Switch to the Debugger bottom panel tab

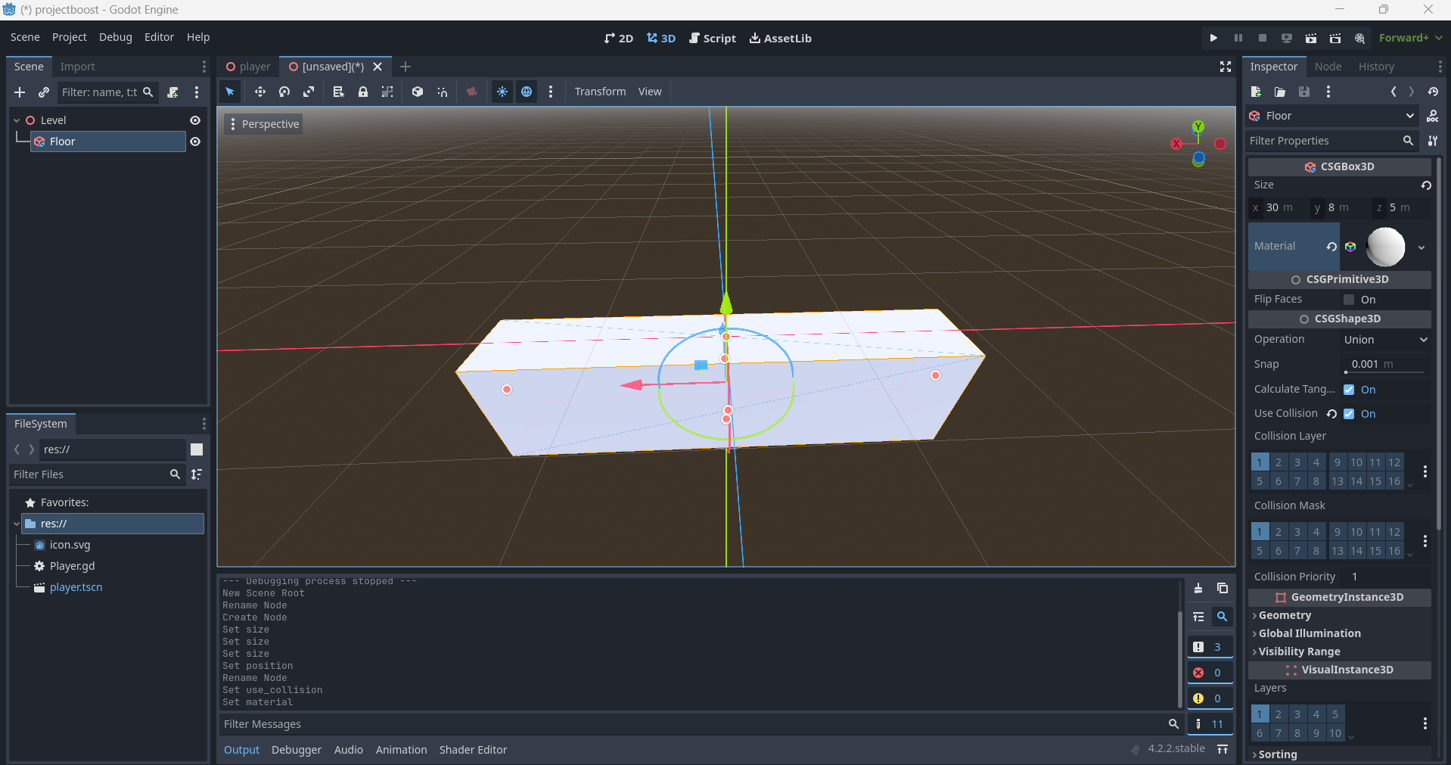click(296, 750)
